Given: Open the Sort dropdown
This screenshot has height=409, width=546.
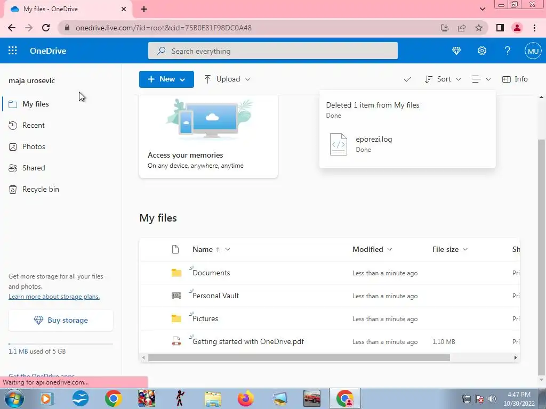Looking at the screenshot, I should click(x=443, y=79).
